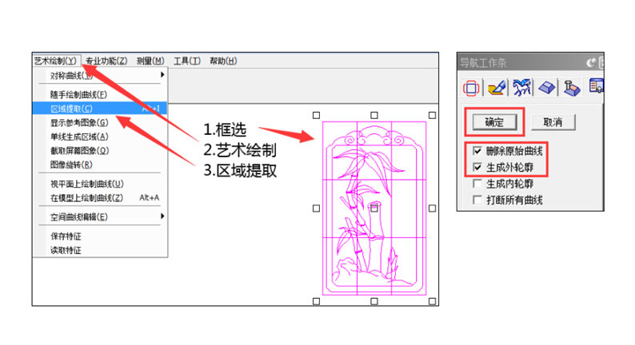Click the red rounded-square icon in navigation toolbar
Screen dimensions: 635x345
click(x=472, y=87)
